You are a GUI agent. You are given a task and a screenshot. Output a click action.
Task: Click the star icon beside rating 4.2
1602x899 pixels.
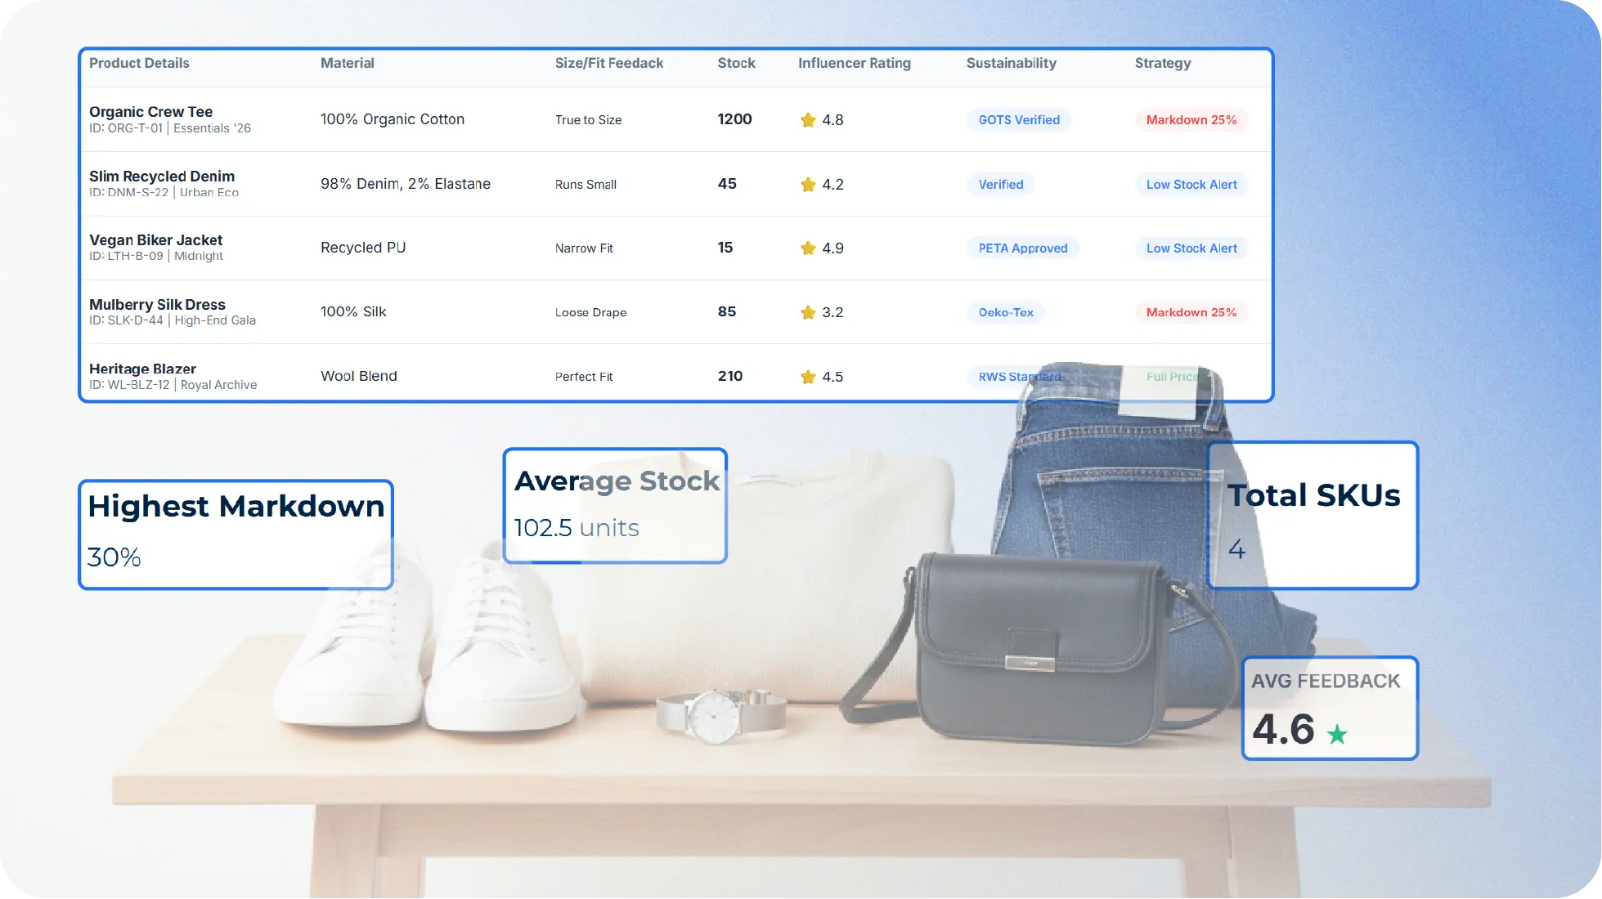(808, 185)
